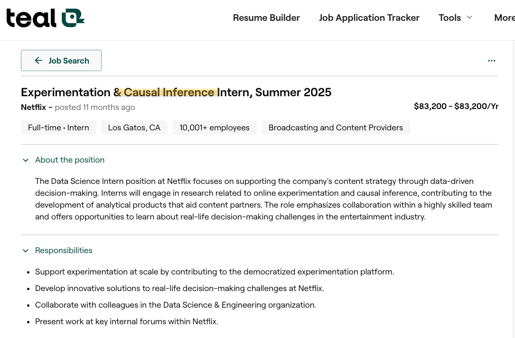Image resolution: width=515 pixels, height=338 pixels.
Task: Click the About the position heading
Action: point(70,160)
